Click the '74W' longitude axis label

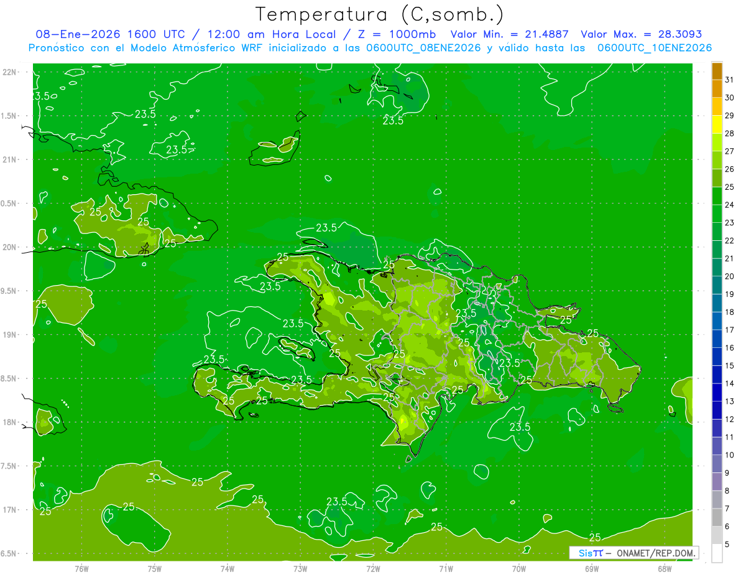pos(228,568)
